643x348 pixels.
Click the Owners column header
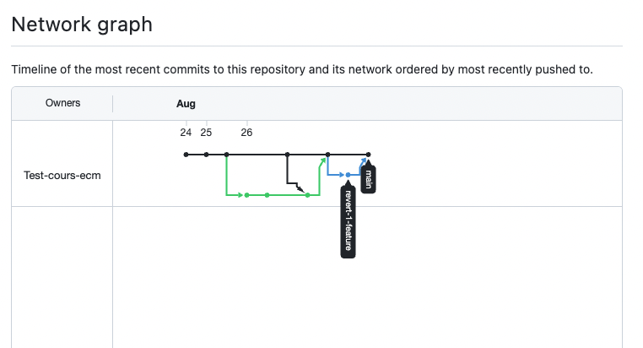[x=62, y=103]
